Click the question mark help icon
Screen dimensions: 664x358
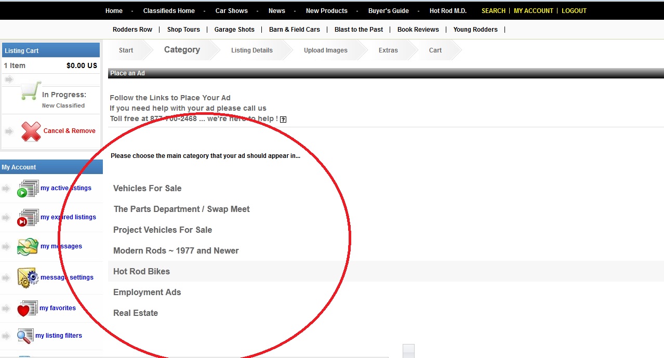(x=283, y=120)
